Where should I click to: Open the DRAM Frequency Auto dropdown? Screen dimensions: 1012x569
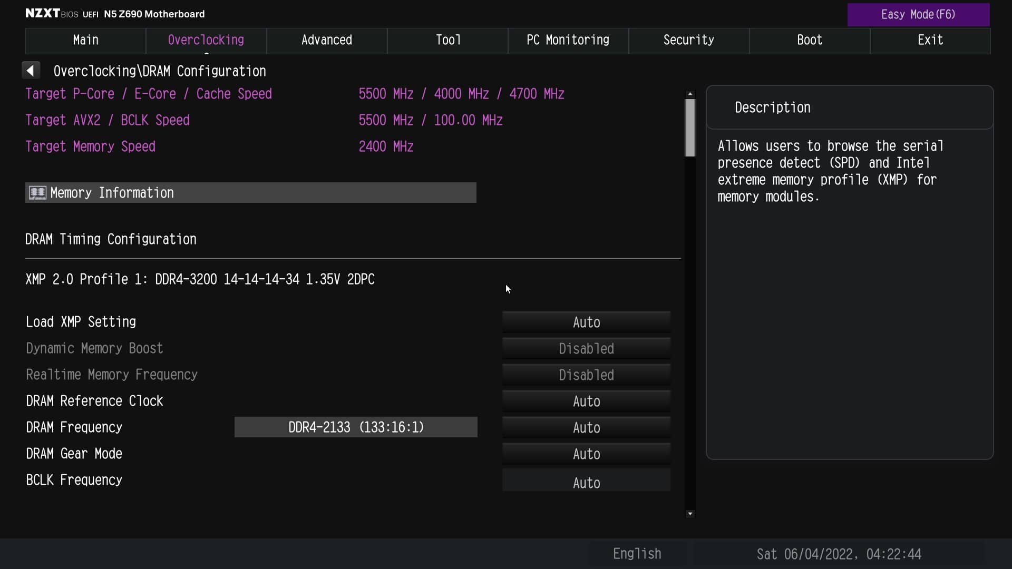pyautogui.click(x=586, y=427)
